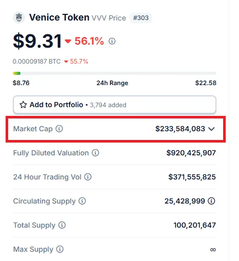Click the 0.00009187 BTC price text
The image size is (239, 261).
click(37, 62)
